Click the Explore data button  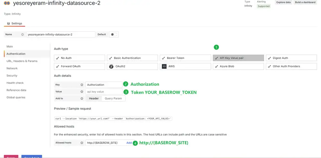point(283,2)
